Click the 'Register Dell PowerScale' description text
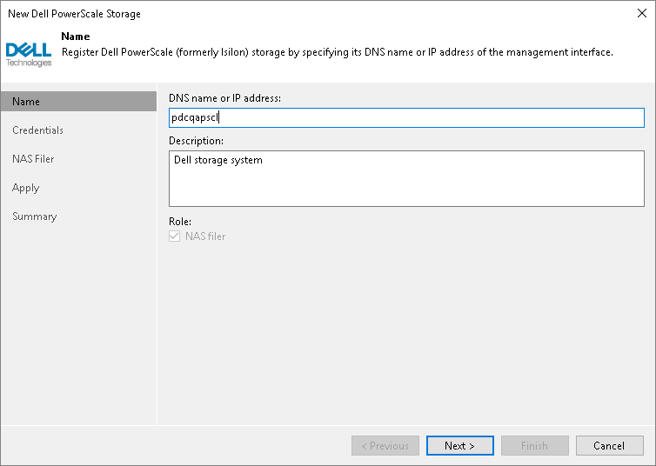The width and height of the screenshot is (656, 466). click(x=338, y=52)
